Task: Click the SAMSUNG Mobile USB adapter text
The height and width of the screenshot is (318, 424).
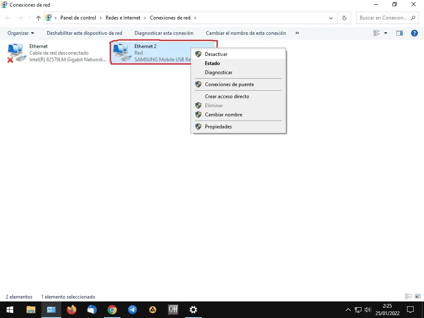Action: tap(162, 60)
